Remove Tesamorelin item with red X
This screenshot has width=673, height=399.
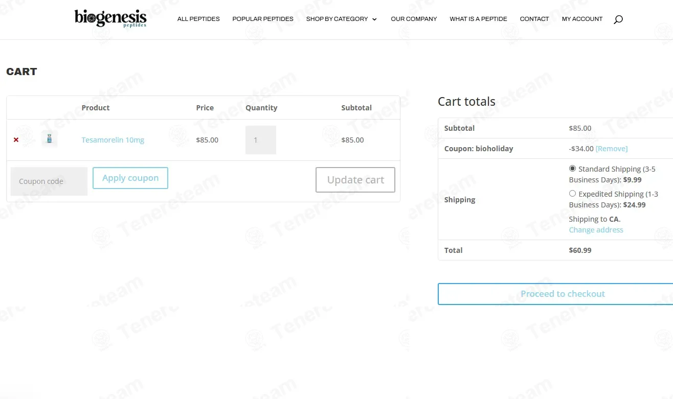[16, 140]
